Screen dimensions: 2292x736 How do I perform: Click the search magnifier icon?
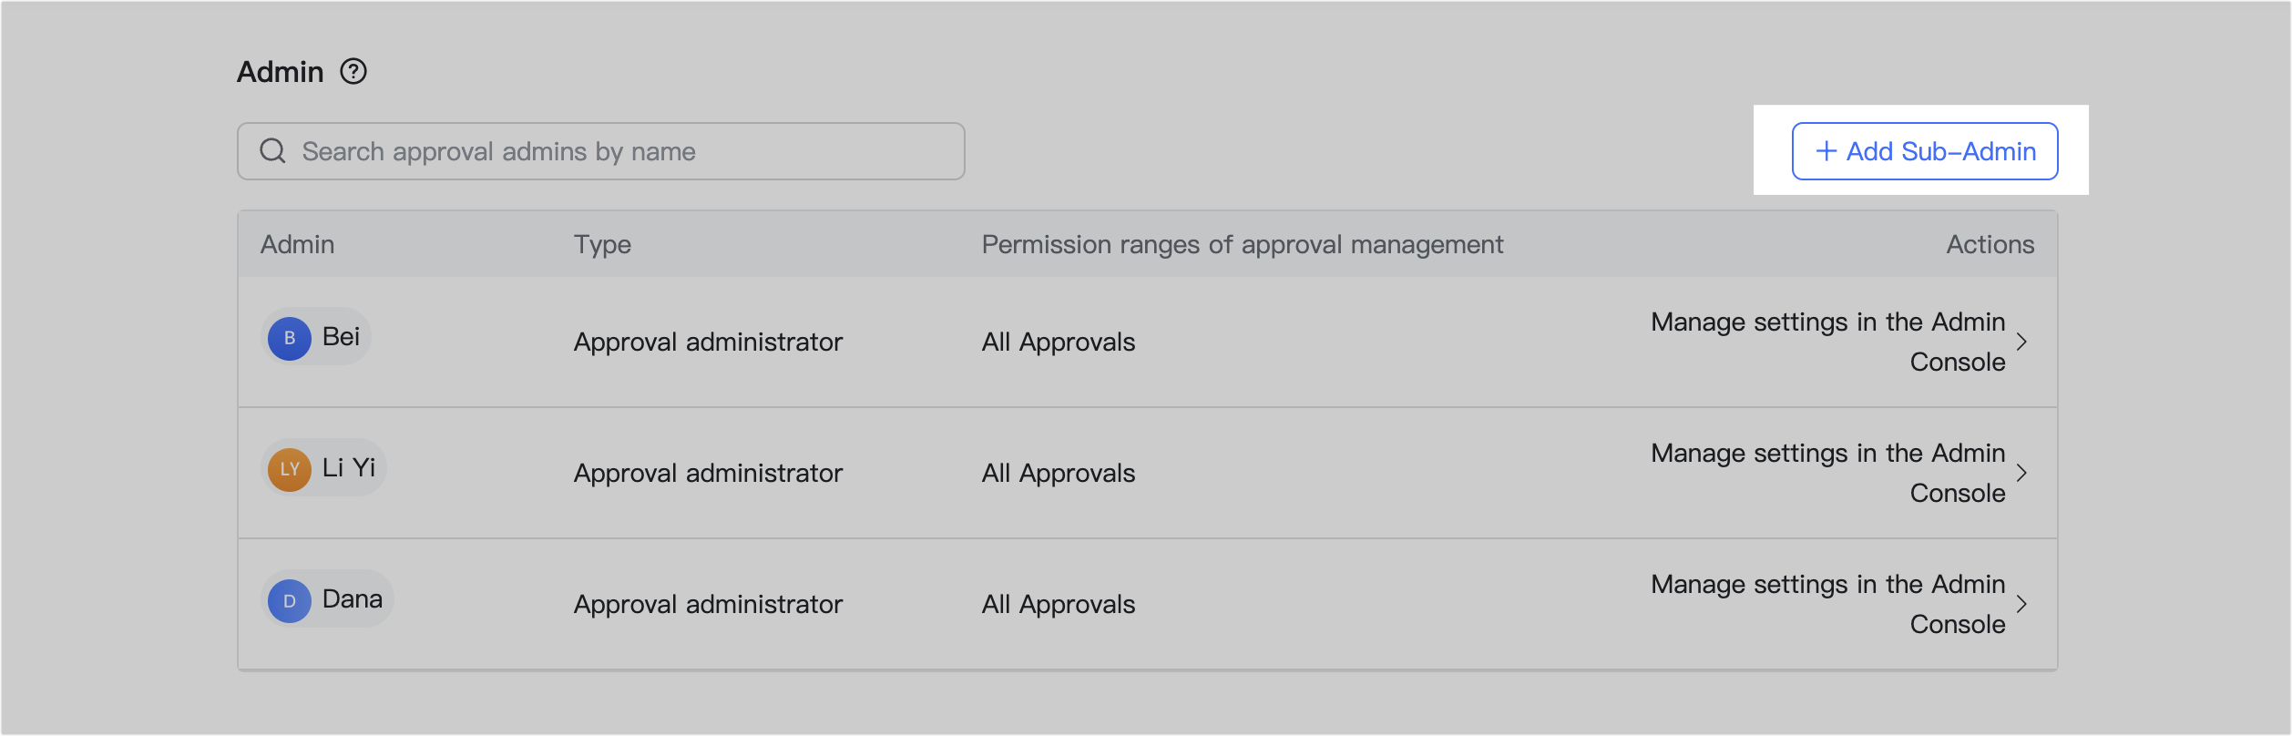click(x=272, y=150)
